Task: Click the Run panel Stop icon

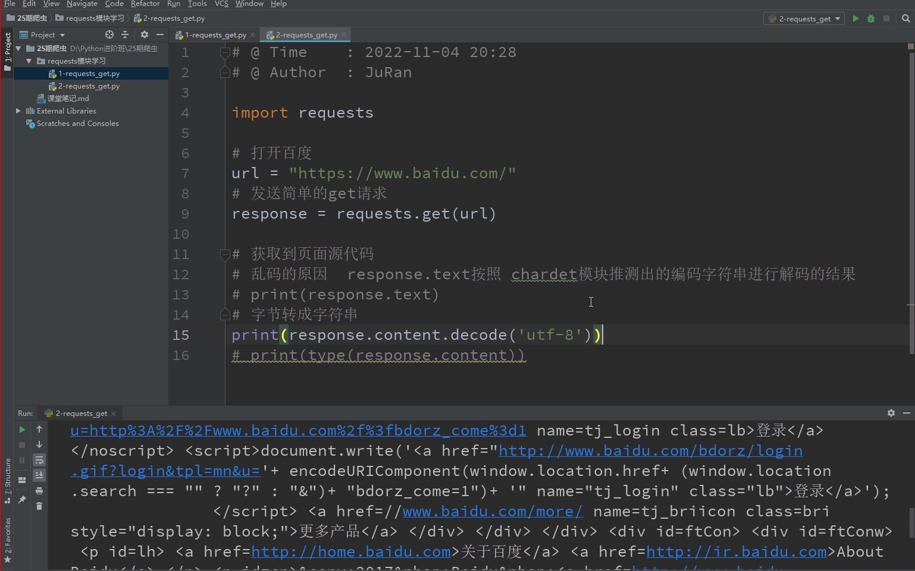Action: 22,445
